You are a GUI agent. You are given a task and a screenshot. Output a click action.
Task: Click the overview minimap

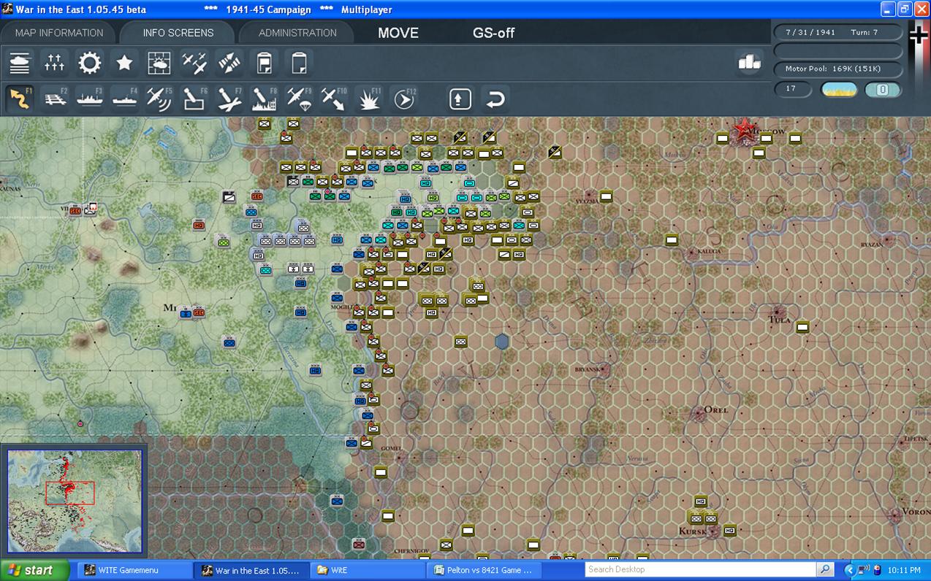[75, 501]
